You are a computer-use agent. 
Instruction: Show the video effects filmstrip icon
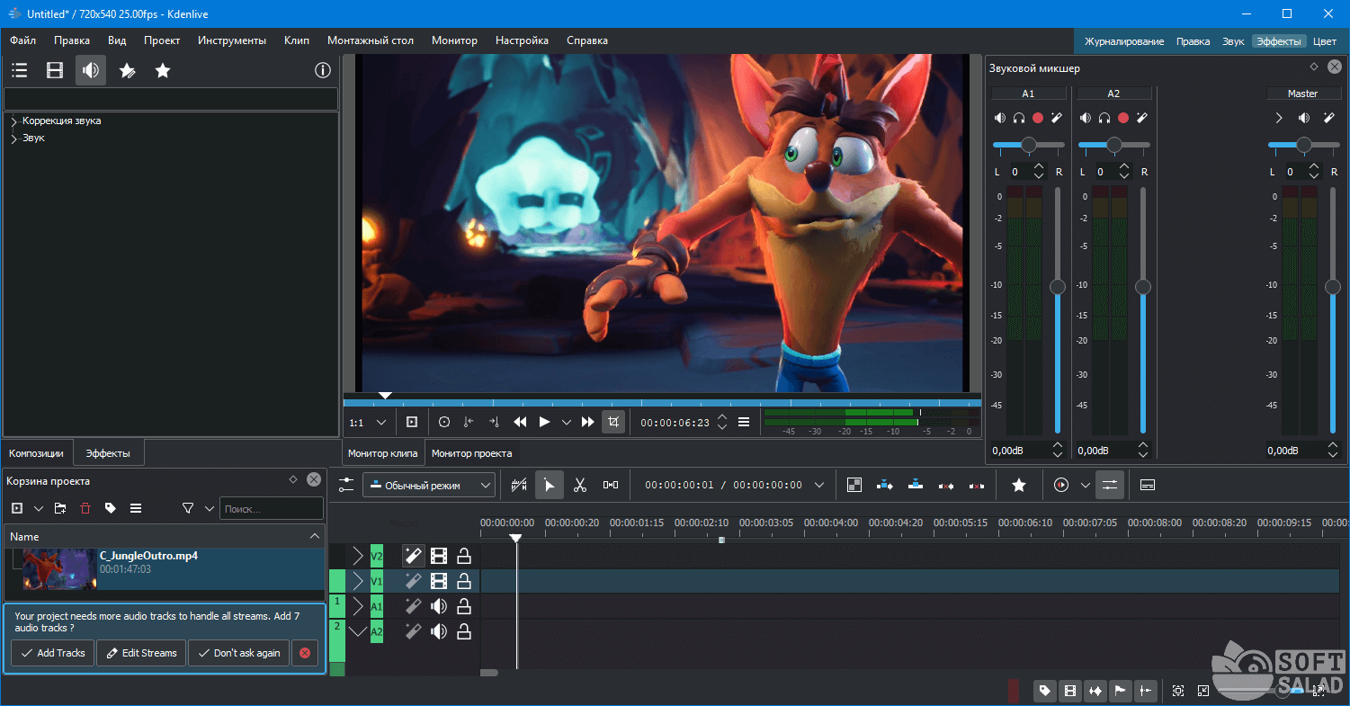pos(55,70)
